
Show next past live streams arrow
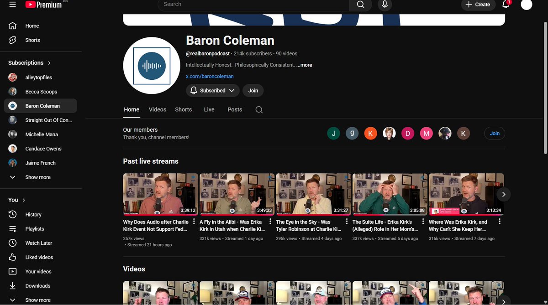click(504, 194)
